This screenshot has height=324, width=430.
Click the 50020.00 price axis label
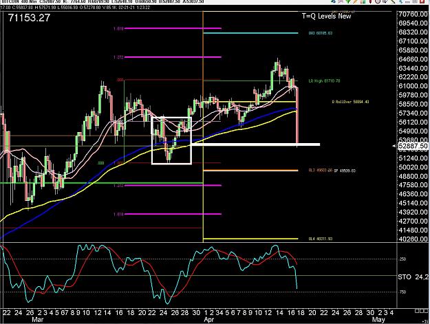coord(413,167)
